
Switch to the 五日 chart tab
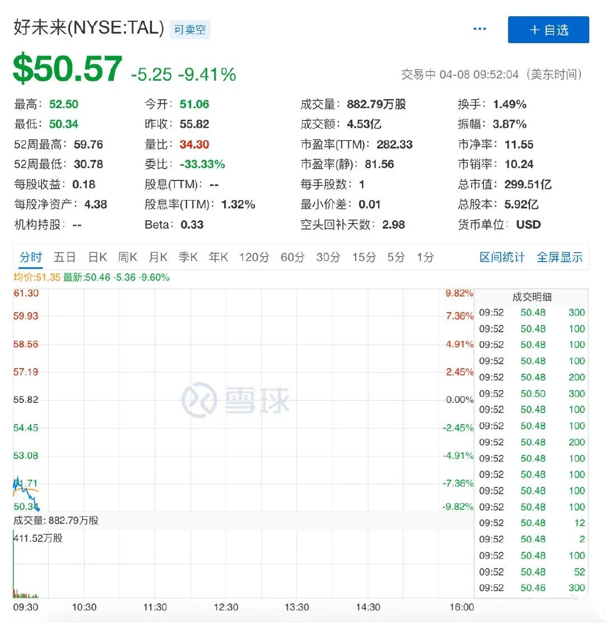(65, 258)
